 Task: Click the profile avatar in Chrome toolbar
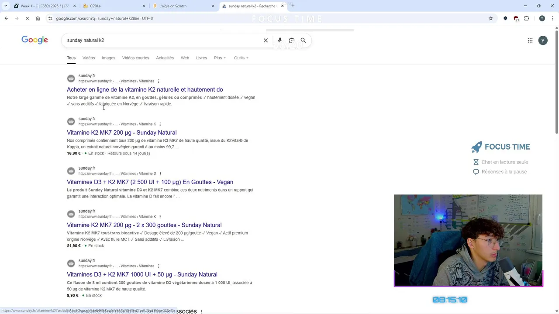click(x=542, y=18)
